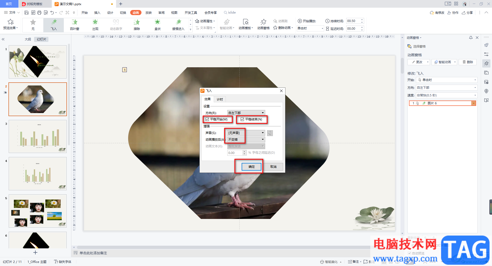
Task: Open the 单击时 start playback dropdown in ribbon
Action: [x=310, y=28]
